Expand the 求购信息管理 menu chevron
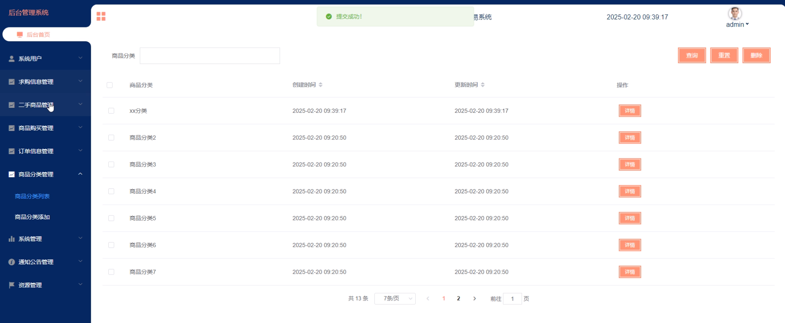 (x=80, y=81)
